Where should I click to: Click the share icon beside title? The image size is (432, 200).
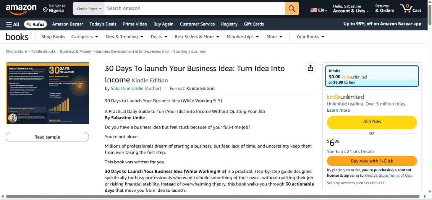(x=310, y=68)
